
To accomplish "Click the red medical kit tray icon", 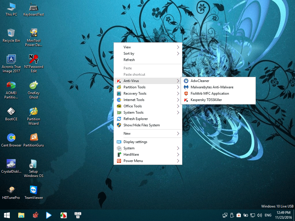I will pyautogui.click(x=239, y=215).
